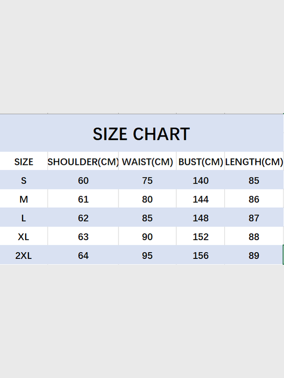Select the M size row label

24,199
